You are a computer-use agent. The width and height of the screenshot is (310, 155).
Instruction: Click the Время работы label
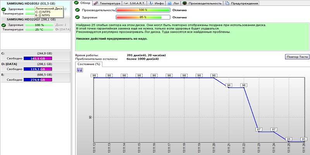coord(87,55)
